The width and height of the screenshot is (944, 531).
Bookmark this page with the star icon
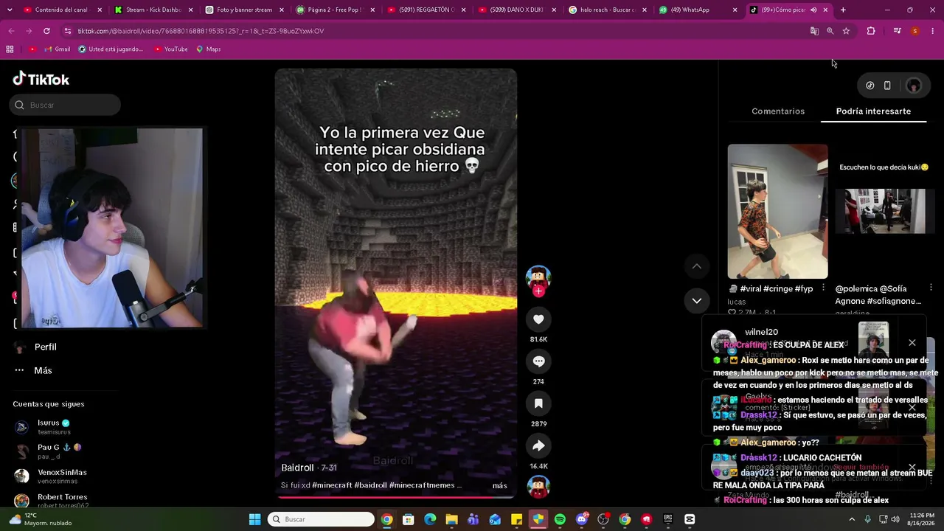[846, 31]
